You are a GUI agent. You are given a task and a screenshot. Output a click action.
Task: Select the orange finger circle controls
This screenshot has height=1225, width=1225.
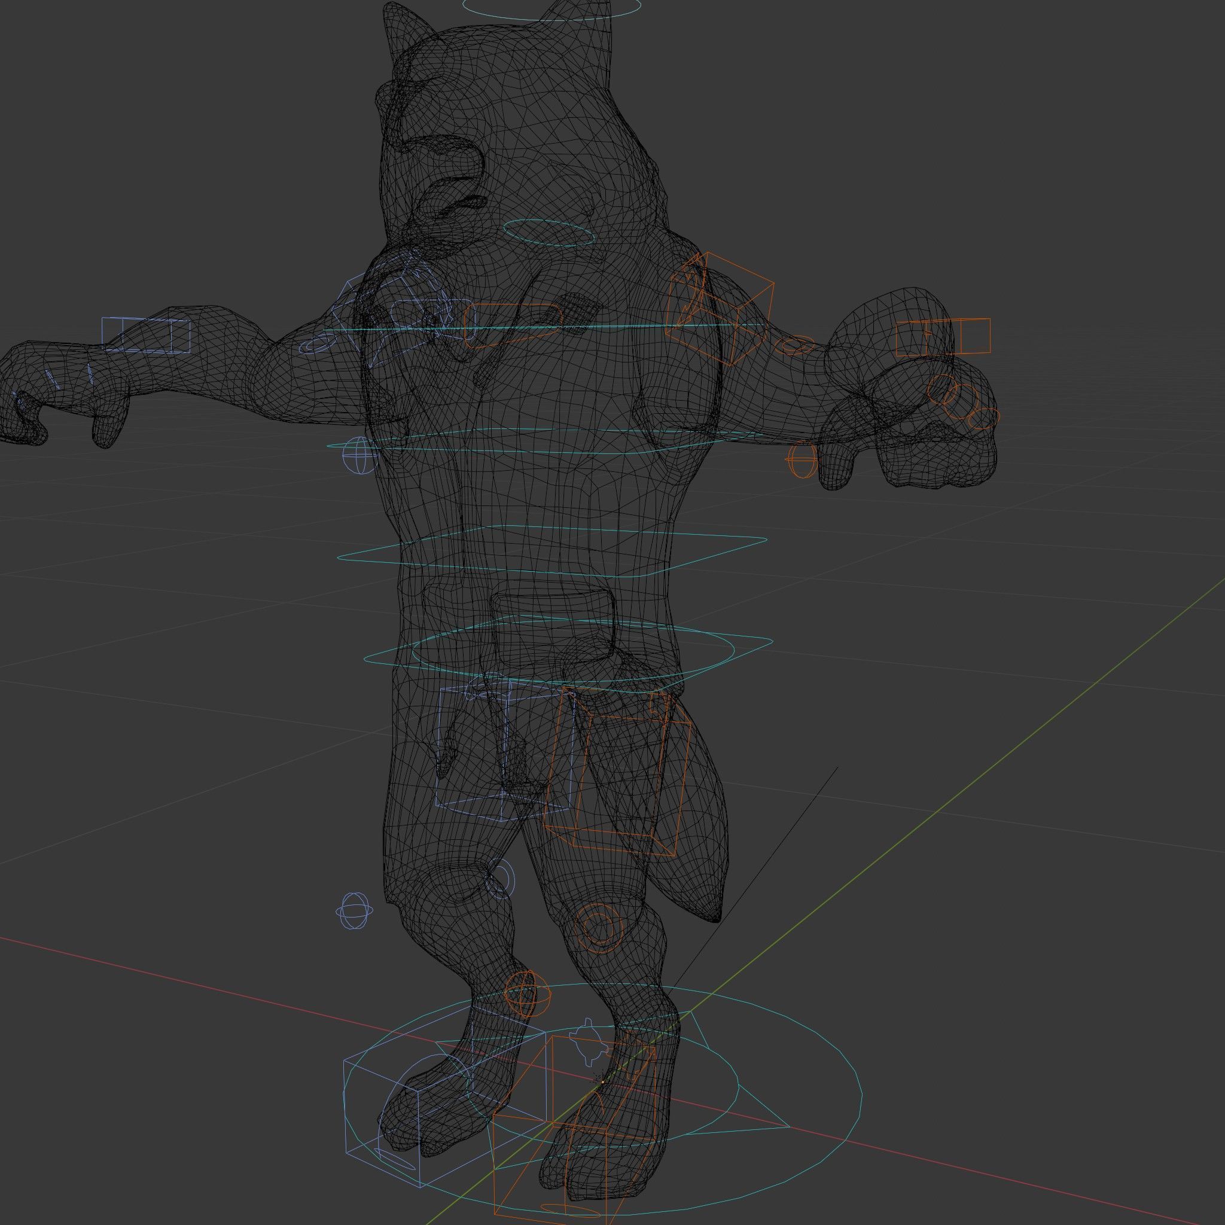point(962,401)
